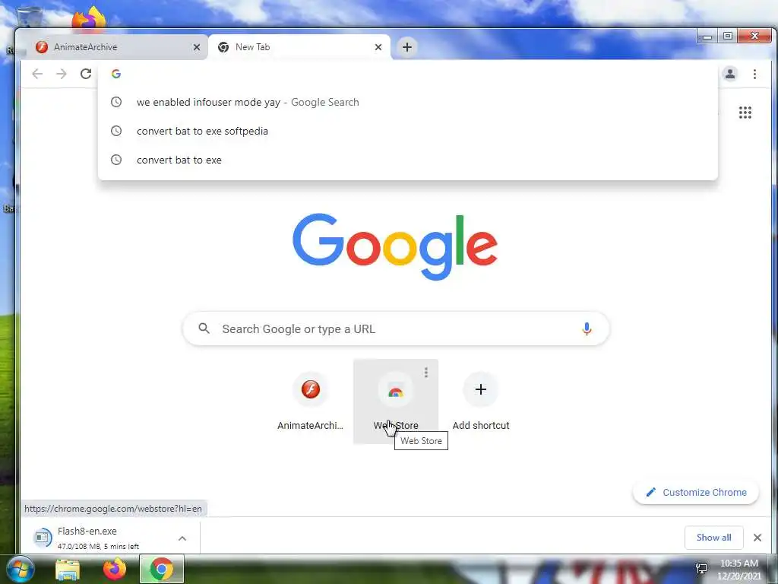Choose 'convert bat to exe softpedia' suggestion
778x584 pixels.
tap(408, 131)
